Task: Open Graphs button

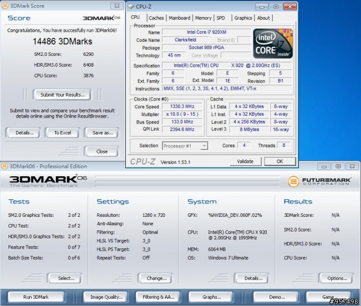Action: click(x=212, y=297)
